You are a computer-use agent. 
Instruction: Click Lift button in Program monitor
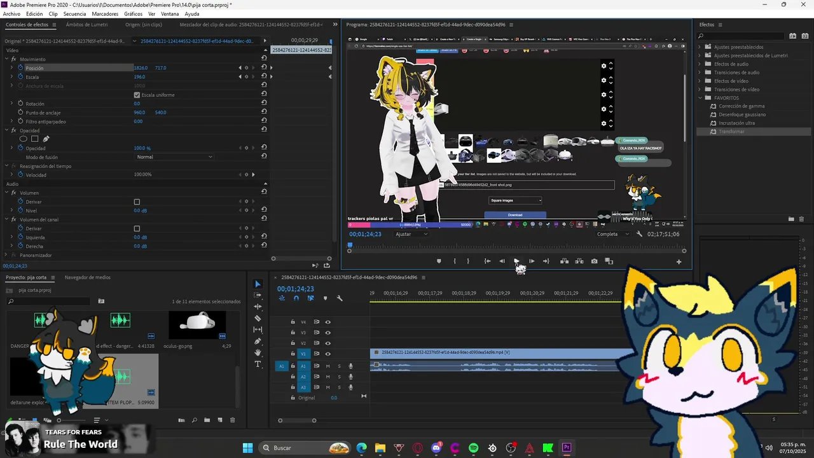(564, 261)
